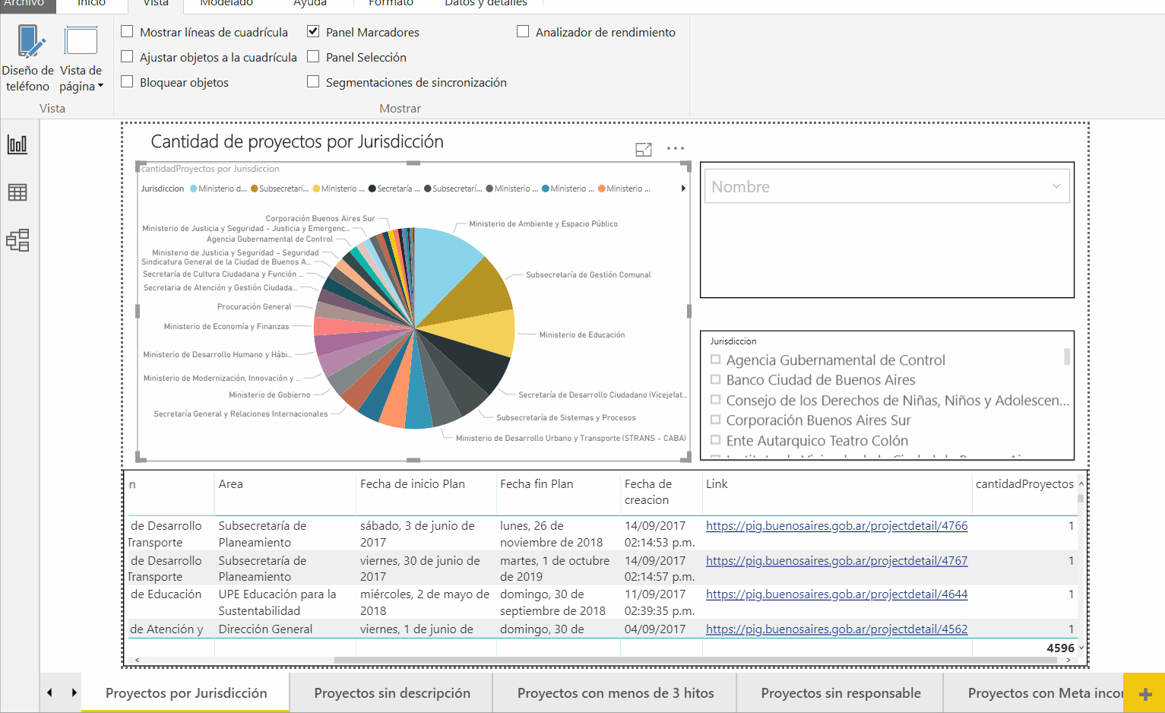Switch to the Data table view icon

point(17,193)
